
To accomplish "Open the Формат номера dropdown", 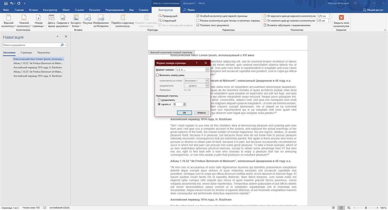I will pyautogui.click(x=207, y=69).
